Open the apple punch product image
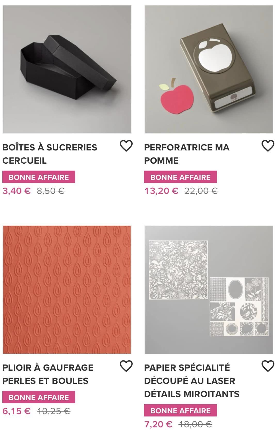 (209, 69)
